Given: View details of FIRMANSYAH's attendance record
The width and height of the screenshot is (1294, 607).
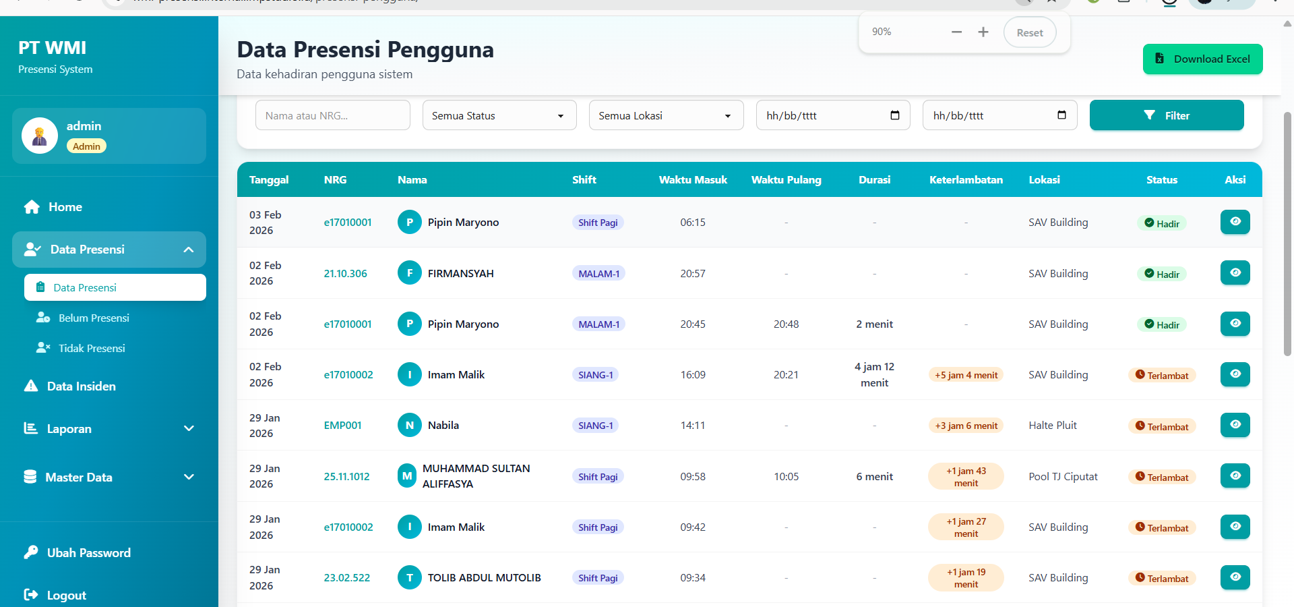Looking at the screenshot, I should click(1235, 273).
